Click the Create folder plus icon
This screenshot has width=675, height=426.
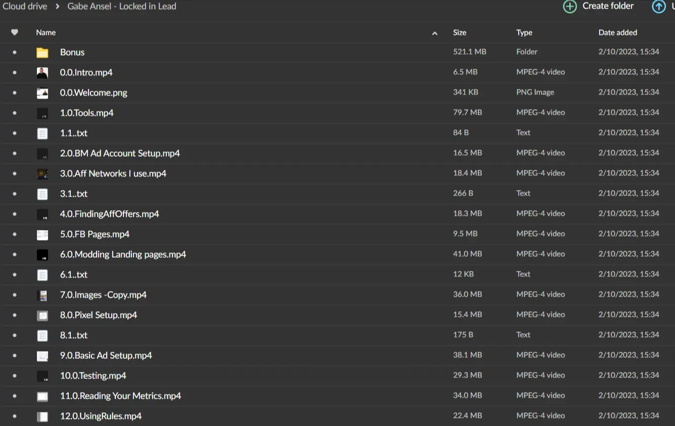(570, 7)
